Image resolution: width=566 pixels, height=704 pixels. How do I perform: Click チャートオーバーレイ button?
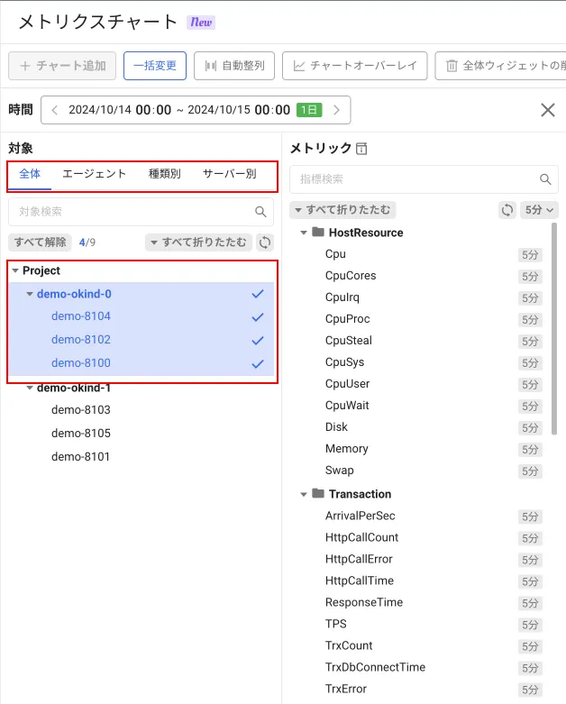point(354,66)
